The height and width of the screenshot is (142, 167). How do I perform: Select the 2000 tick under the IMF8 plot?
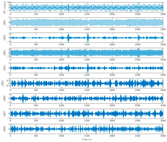pyautogui.click(x=112, y=136)
